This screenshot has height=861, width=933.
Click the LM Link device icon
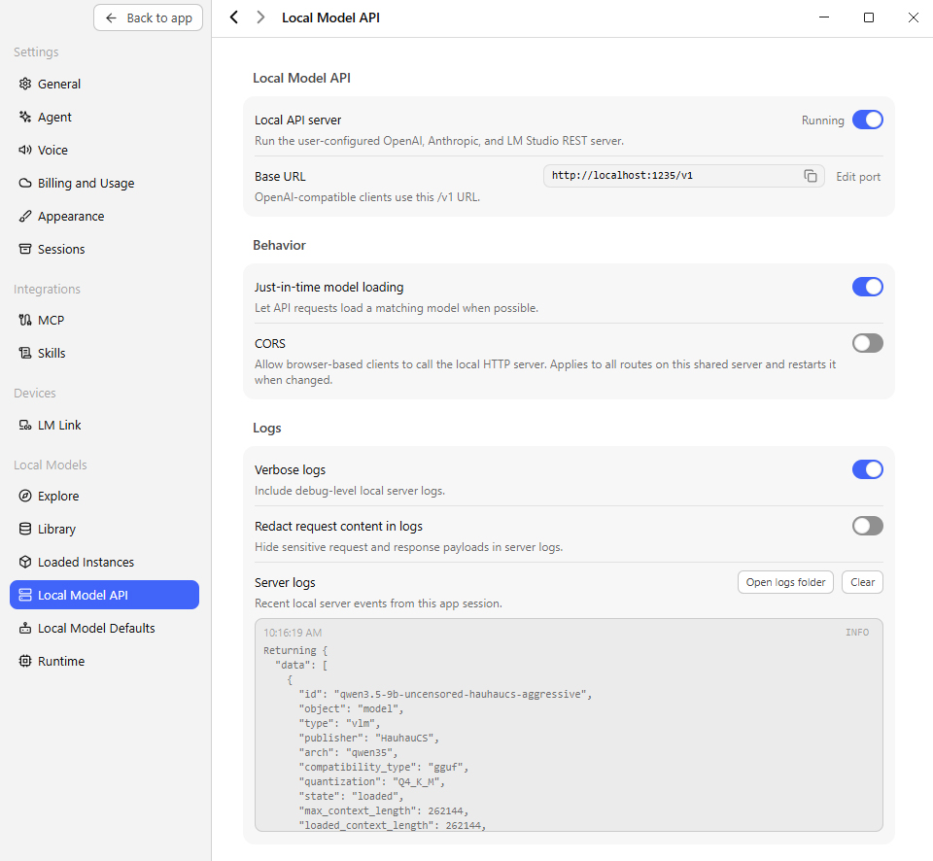[x=25, y=425]
